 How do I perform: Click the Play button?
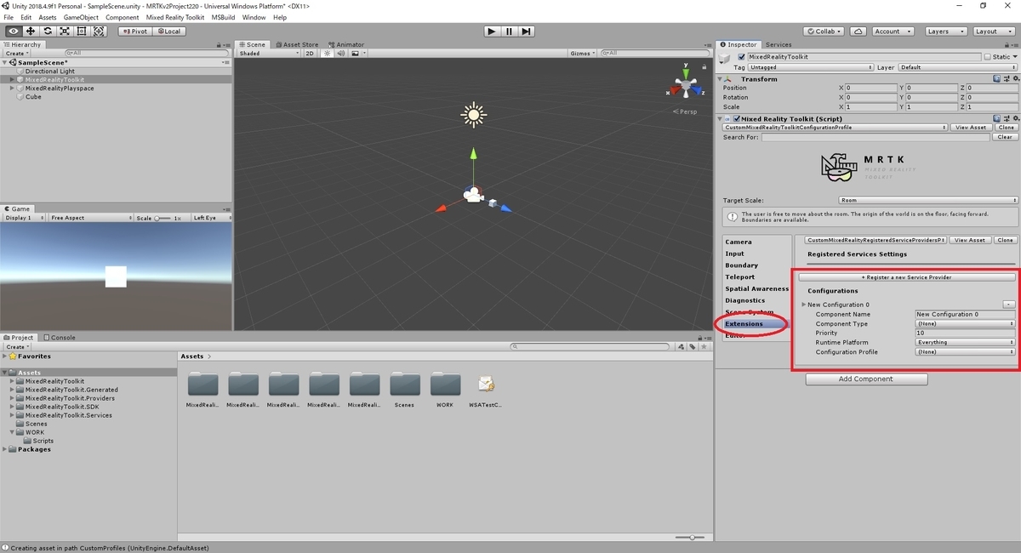(x=491, y=31)
